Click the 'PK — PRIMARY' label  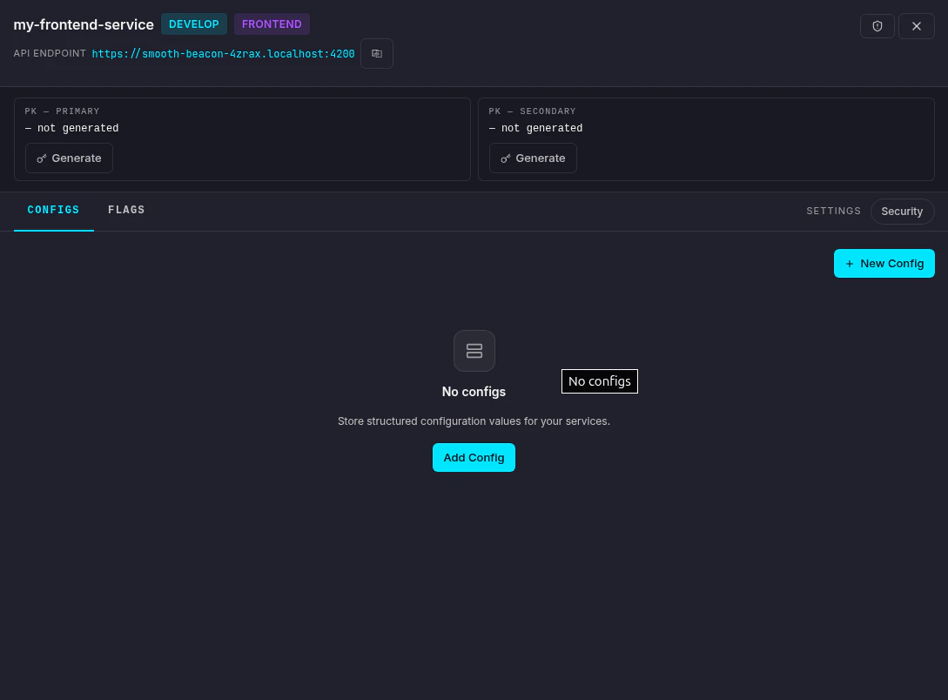[62, 111]
